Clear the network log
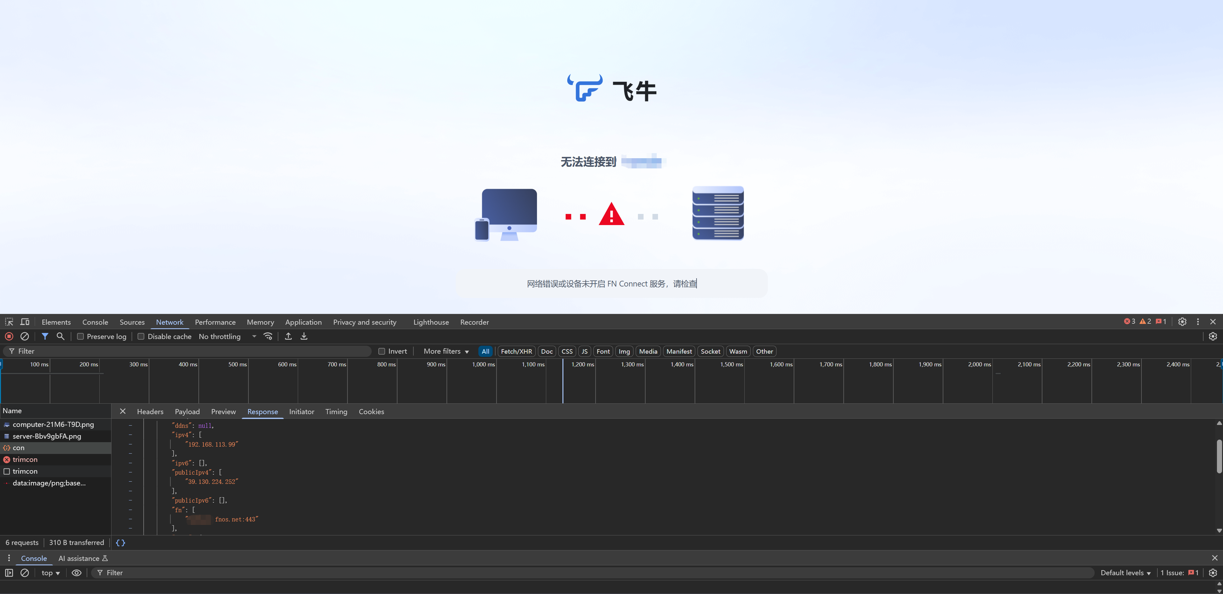Screen dimensions: 1223x594 point(25,336)
